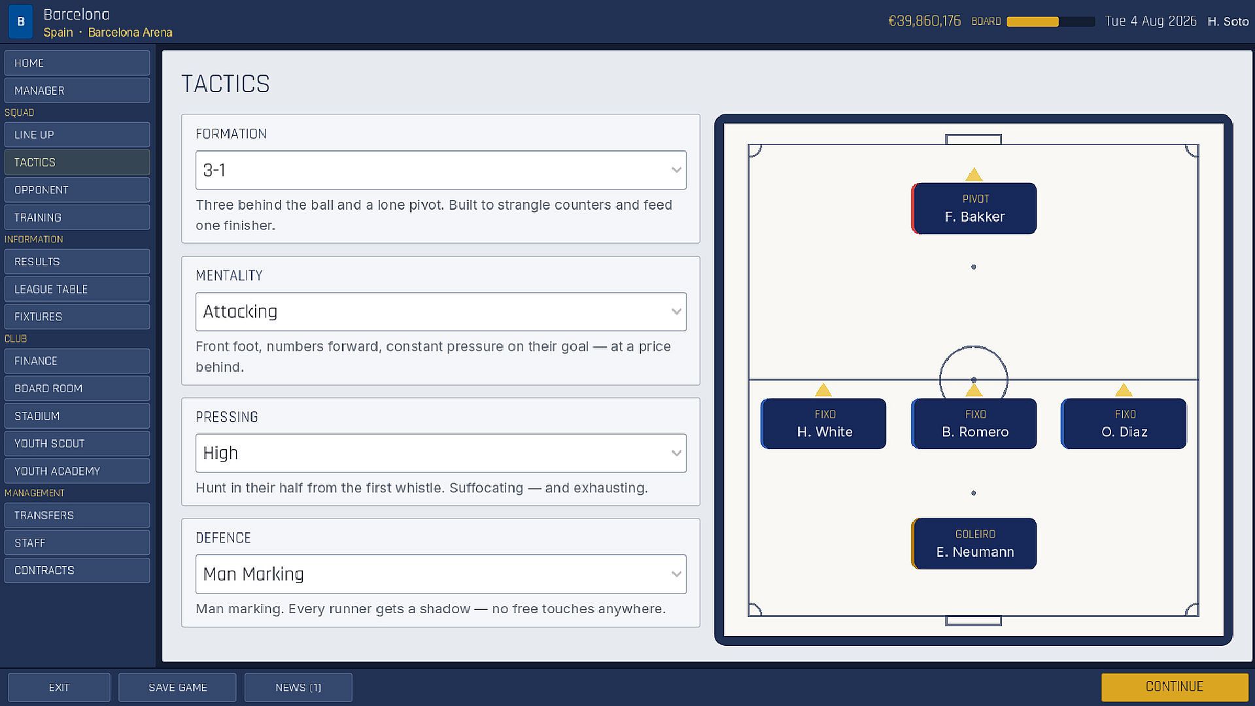Expand the Defence Man Marking dropdown
Viewport: 1255px width, 706px height.
pos(441,574)
